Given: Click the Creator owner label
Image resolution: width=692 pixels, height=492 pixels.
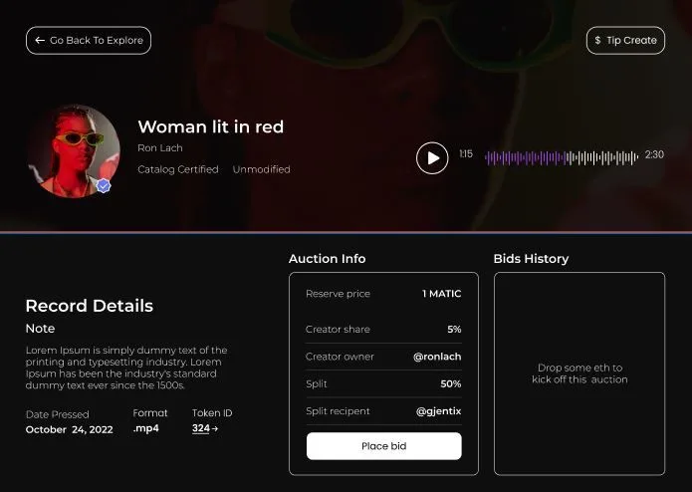Looking at the screenshot, I should pos(340,357).
